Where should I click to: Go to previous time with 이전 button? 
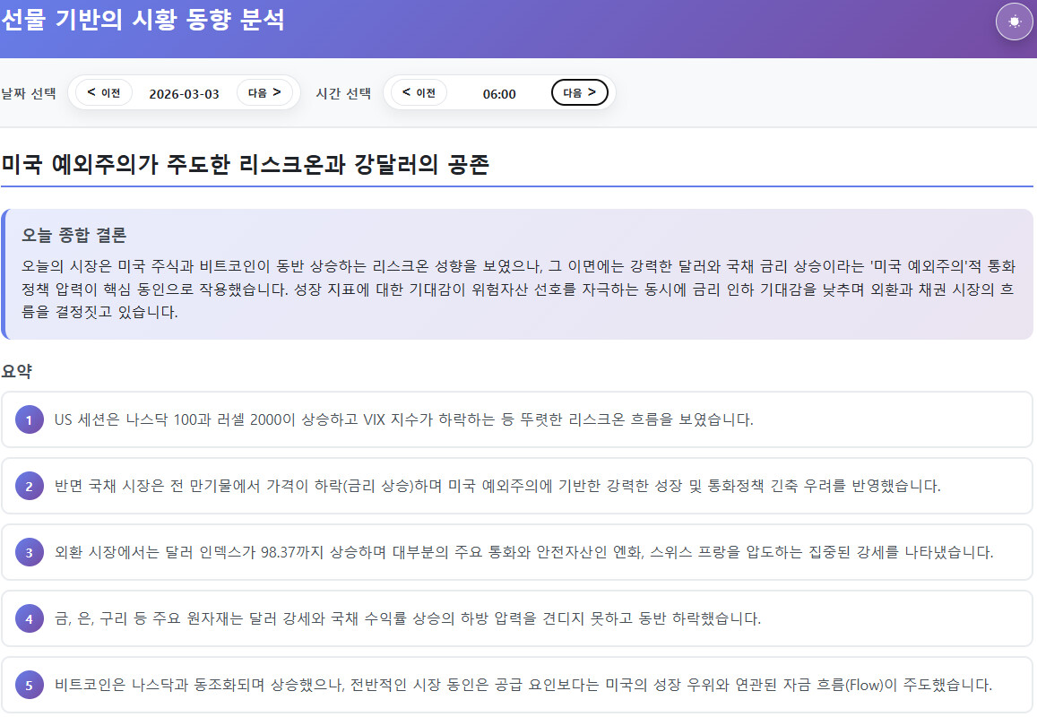click(419, 92)
